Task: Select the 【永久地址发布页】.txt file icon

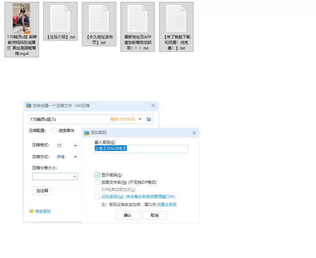Action: click(99, 18)
